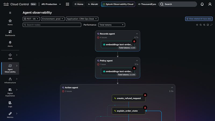Expand the Infrastructure submenu chevron
Viewport: 215px width, 121px height.
click(x=17, y=79)
